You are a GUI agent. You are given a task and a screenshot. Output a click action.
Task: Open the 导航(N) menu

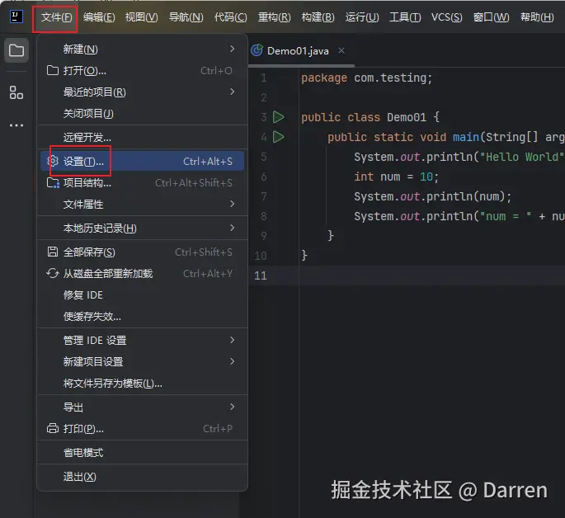click(186, 17)
